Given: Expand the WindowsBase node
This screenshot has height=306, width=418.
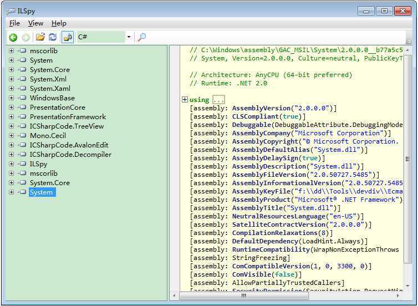Looking at the screenshot, I should click(x=11, y=98).
